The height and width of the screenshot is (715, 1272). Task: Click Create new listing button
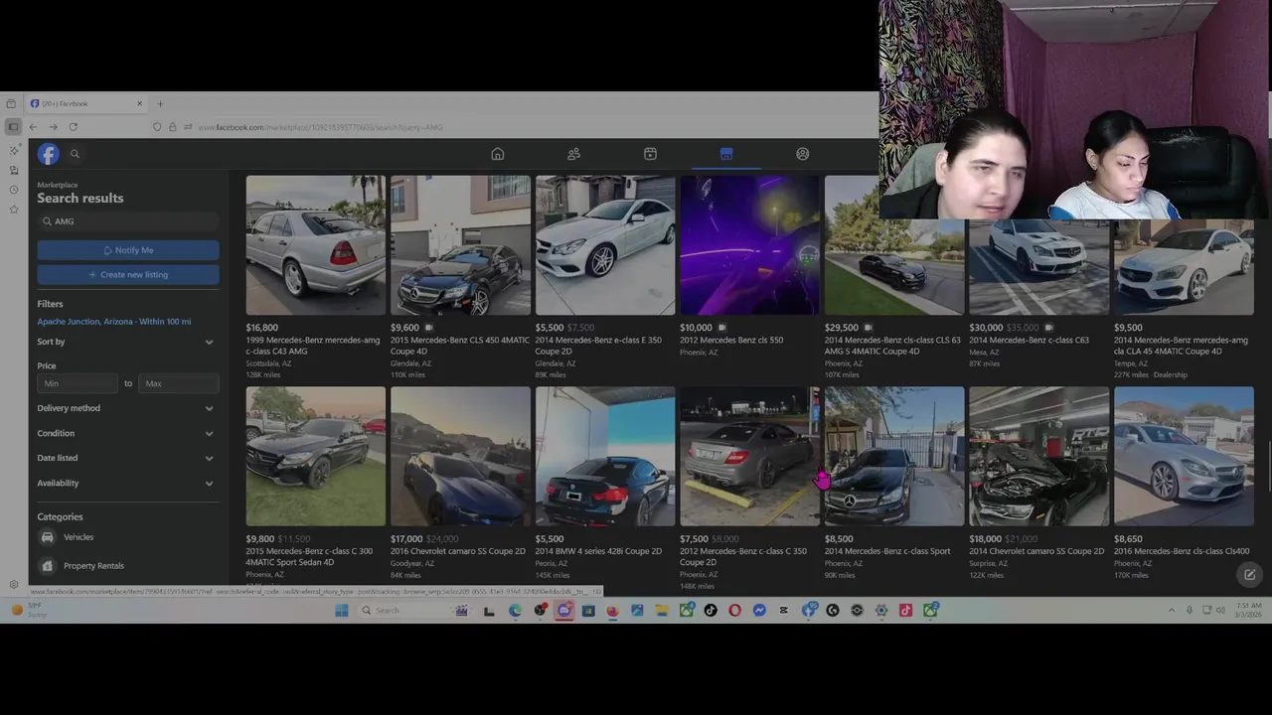(128, 274)
